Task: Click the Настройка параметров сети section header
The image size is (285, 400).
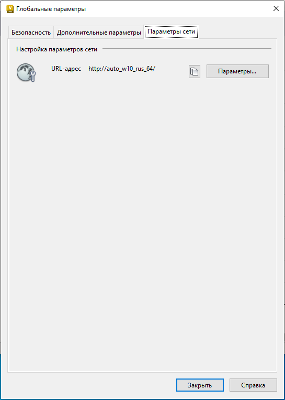Action: coord(57,49)
